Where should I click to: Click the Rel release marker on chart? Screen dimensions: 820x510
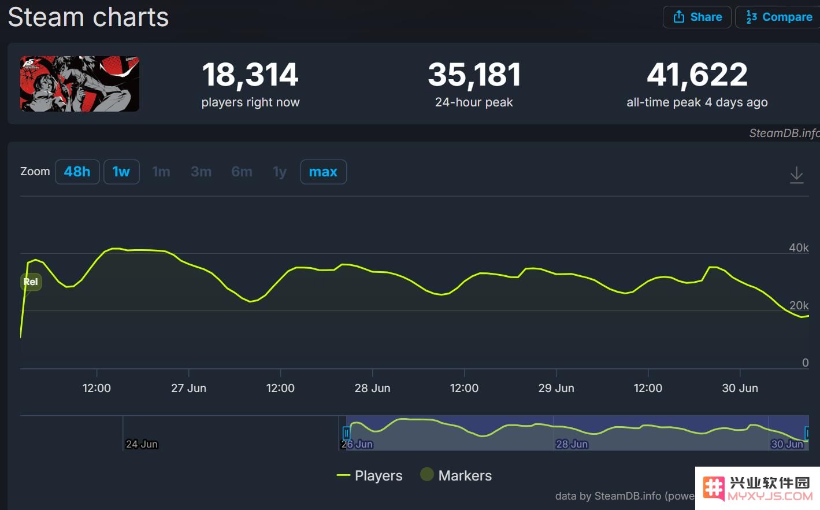[31, 282]
